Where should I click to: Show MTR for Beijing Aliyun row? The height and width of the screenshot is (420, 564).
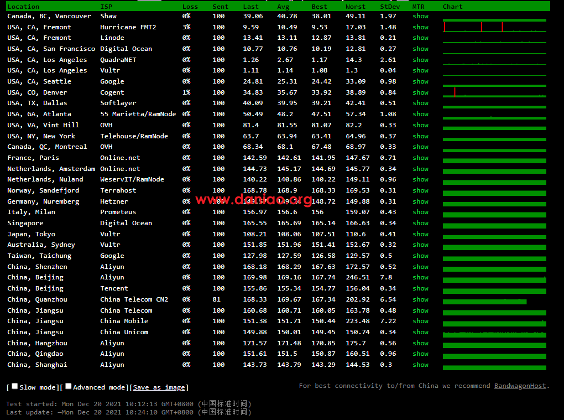point(420,277)
